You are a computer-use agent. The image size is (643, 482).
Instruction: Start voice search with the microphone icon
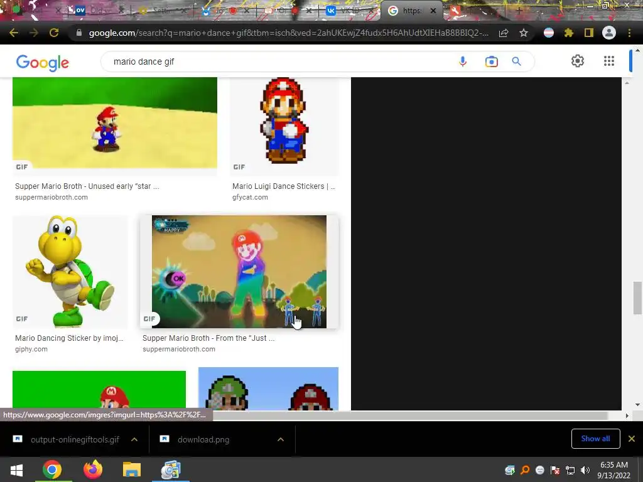coord(463,62)
